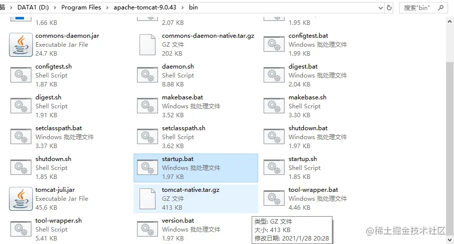454x244 pixels.
Task: Click into the bin search box
Action: coord(419,8)
